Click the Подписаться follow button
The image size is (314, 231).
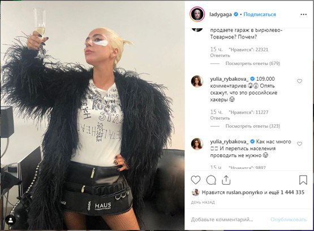260,14
